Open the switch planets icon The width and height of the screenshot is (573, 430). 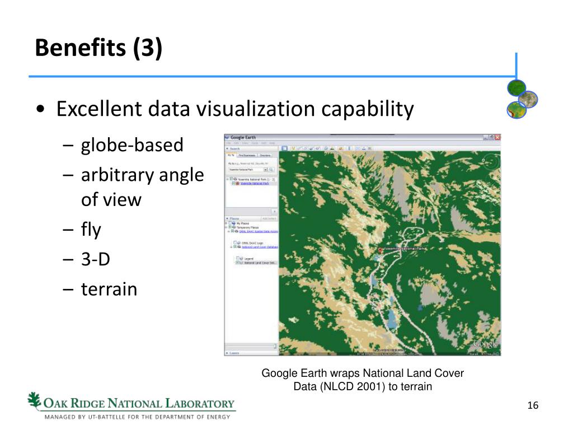[x=341, y=148]
